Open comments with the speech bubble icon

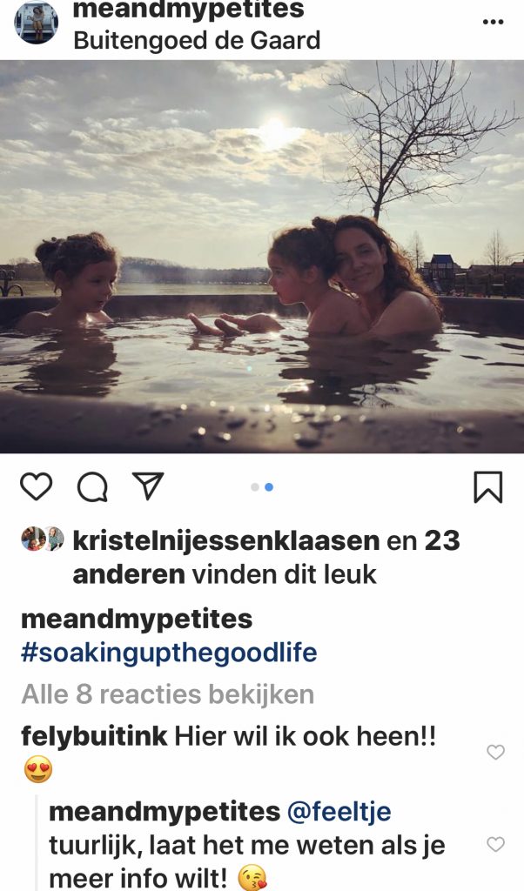coord(92,487)
